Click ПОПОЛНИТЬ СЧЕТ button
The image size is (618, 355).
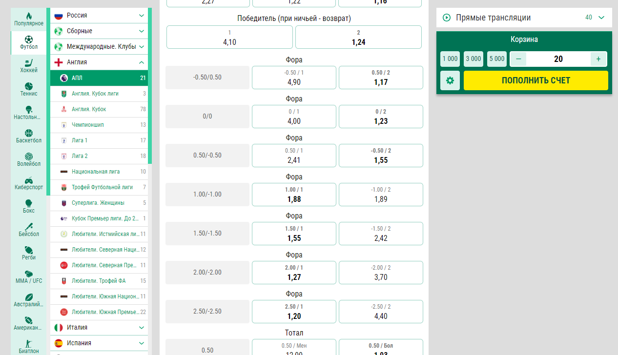click(x=536, y=80)
